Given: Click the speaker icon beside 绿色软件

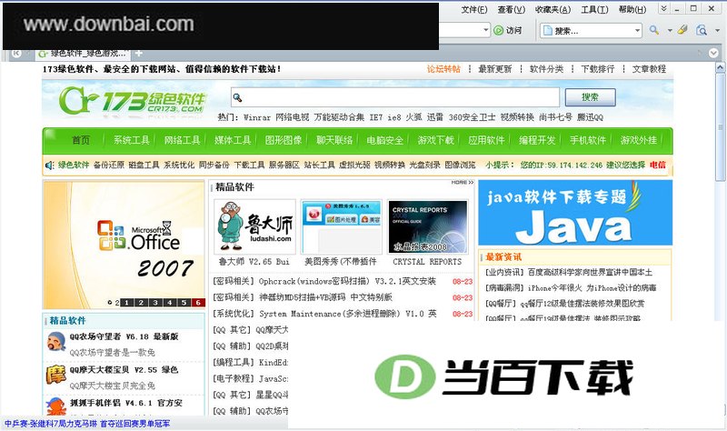Looking at the screenshot, I should tap(49, 165).
